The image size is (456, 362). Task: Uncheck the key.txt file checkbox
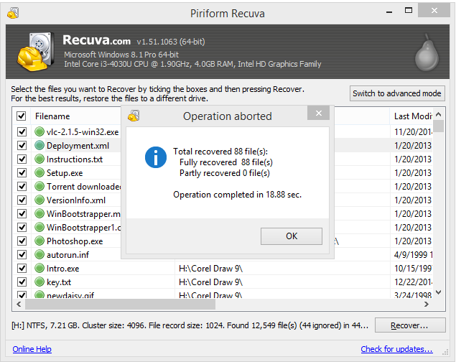22,282
